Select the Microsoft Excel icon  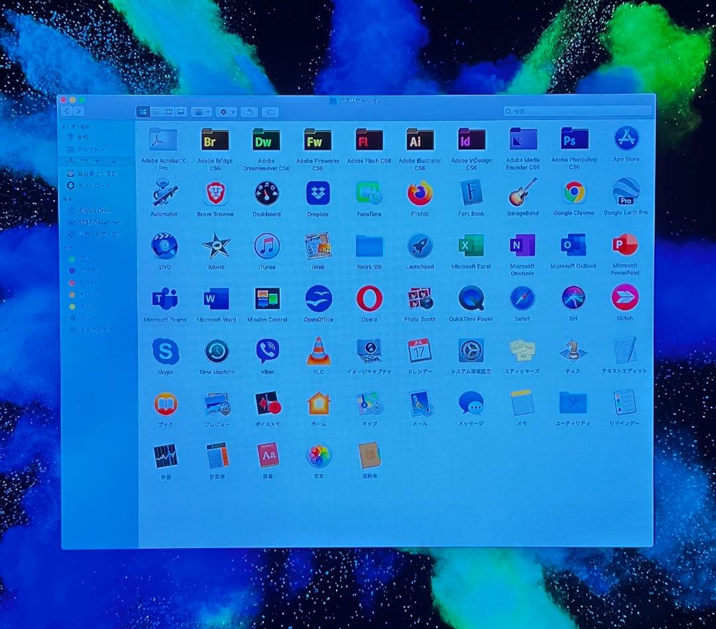pyautogui.click(x=471, y=245)
